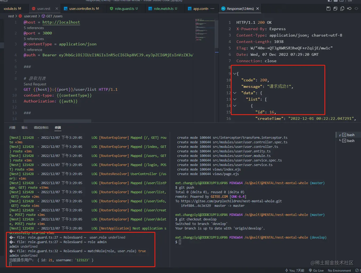The image size is (361, 273).
Task: Open the 问题 (Problems) panel tab
Action: tap(12, 128)
